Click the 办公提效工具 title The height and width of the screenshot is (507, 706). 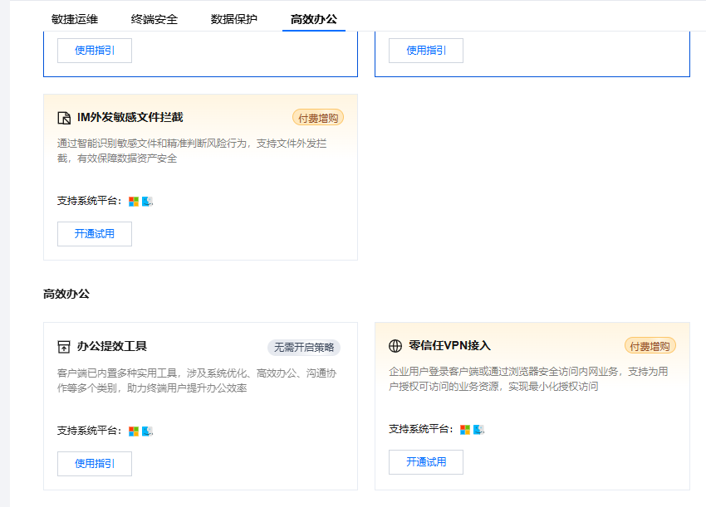(x=111, y=346)
